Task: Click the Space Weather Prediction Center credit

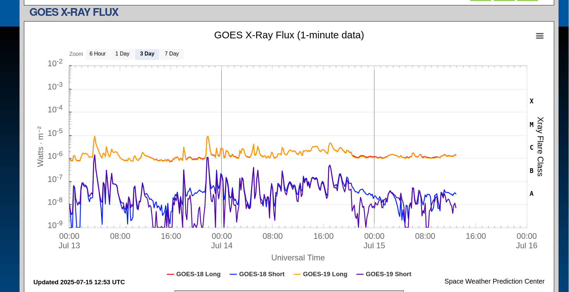Action: [494, 281]
